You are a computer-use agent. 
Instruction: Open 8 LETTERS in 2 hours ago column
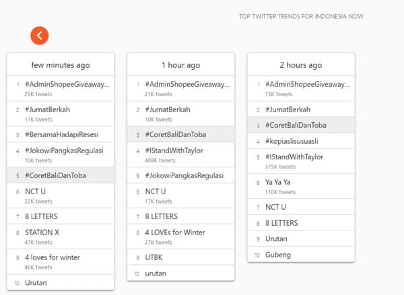pos(282,222)
